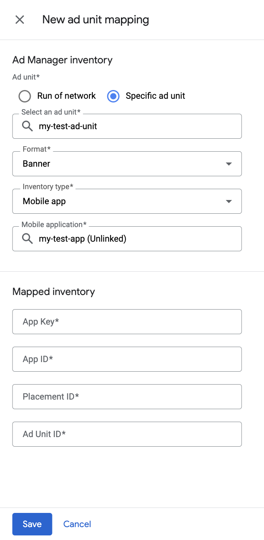
Task: Click the my-test-ad-unit text
Action: click(68, 126)
